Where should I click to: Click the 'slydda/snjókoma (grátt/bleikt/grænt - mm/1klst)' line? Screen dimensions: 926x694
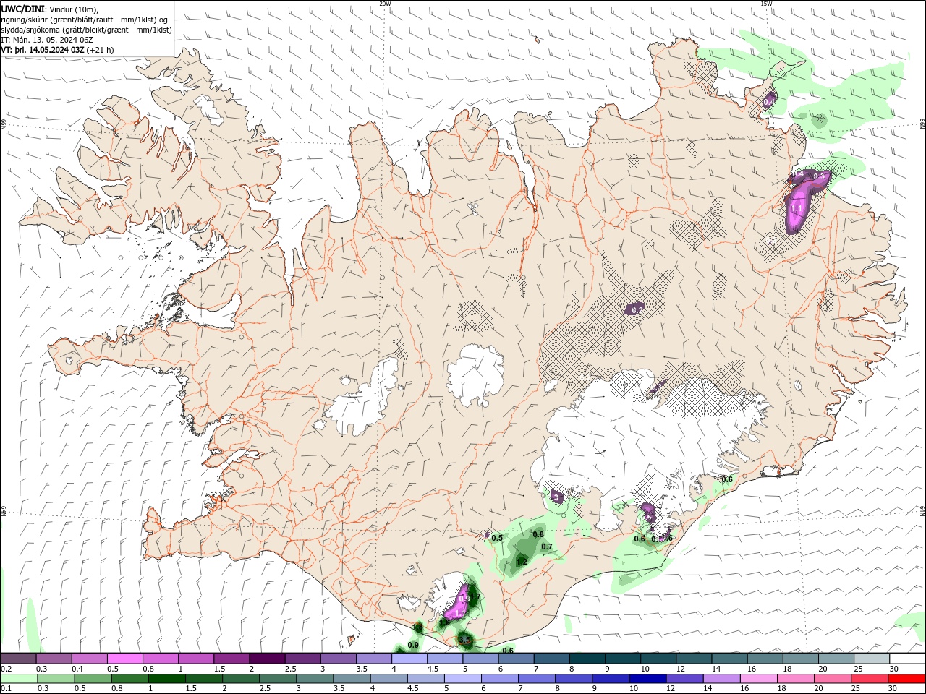[x=86, y=30]
